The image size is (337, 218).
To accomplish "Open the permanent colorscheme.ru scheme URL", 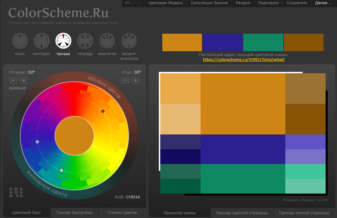I will click(x=244, y=59).
